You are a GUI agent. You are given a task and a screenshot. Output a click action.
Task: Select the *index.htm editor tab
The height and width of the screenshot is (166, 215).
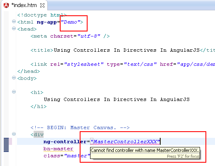[x=24, y=5]
